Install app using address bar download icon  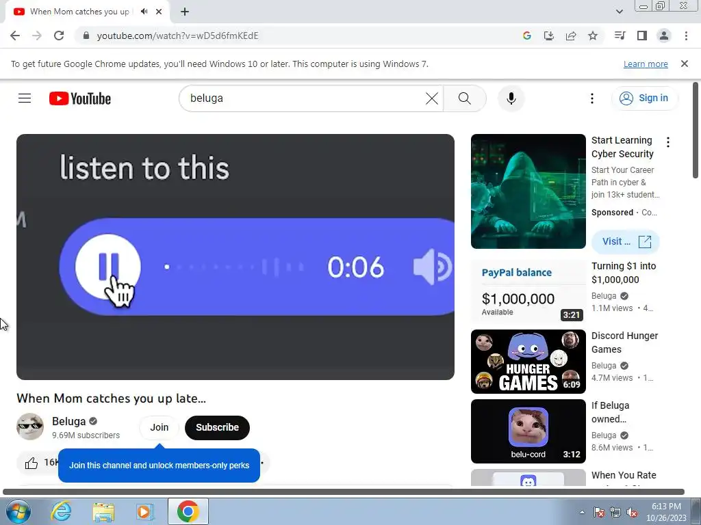pyautogui.click(x=548, y=36)
